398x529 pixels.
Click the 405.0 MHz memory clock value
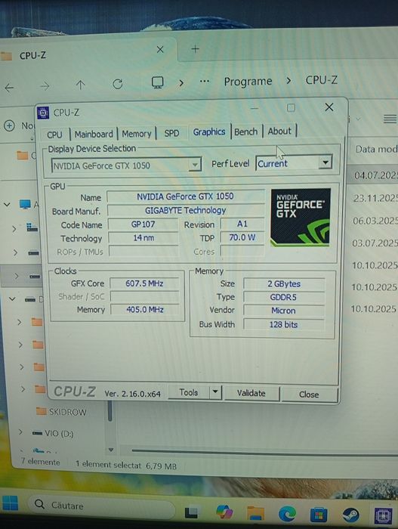[145, 309]
